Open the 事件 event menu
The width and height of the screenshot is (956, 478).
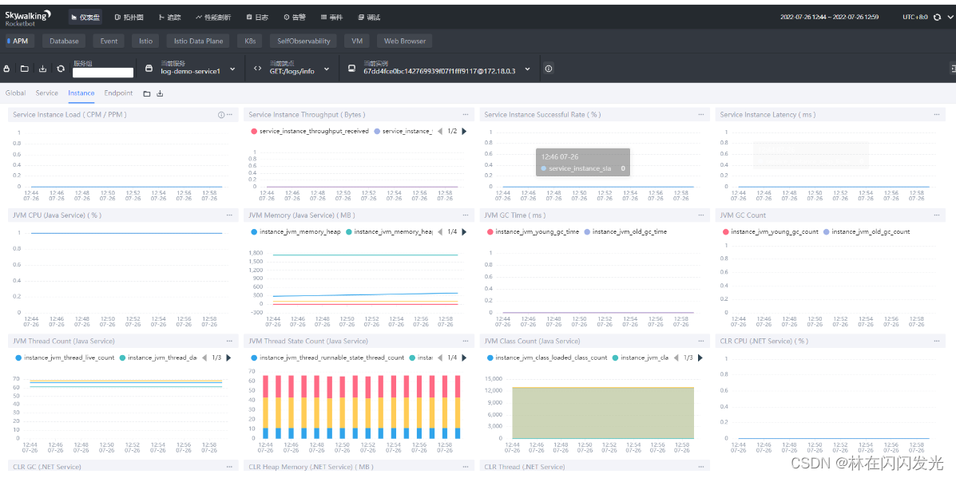click(x=331, y=17)
